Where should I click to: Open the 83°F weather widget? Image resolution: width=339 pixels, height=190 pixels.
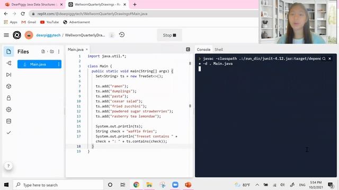243,185
